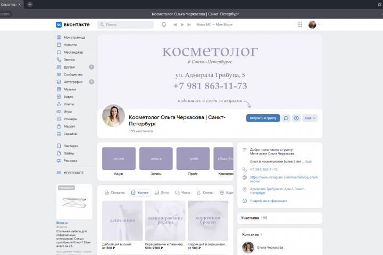The image size is (383, 255).
Task: Open the profile avatar menu
Action: tap(314, 24)
